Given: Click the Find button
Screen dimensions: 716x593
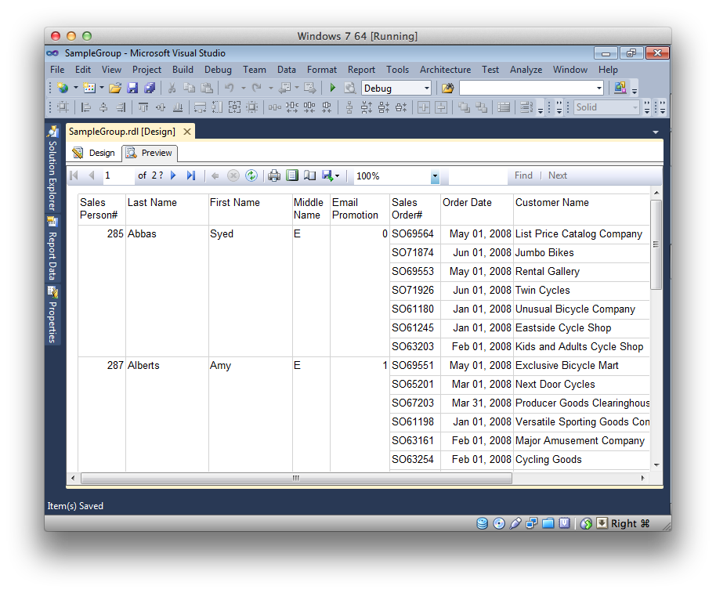Looking at the screenshot, I should pos(523,175).
